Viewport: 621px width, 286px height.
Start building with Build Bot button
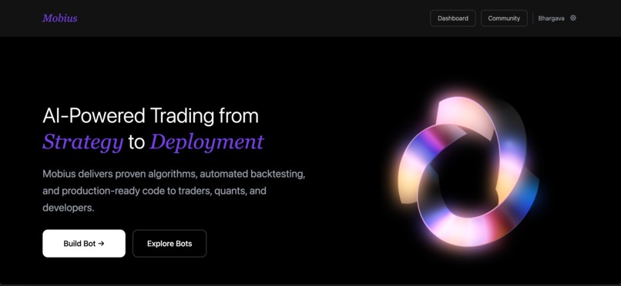pos(84,244)
